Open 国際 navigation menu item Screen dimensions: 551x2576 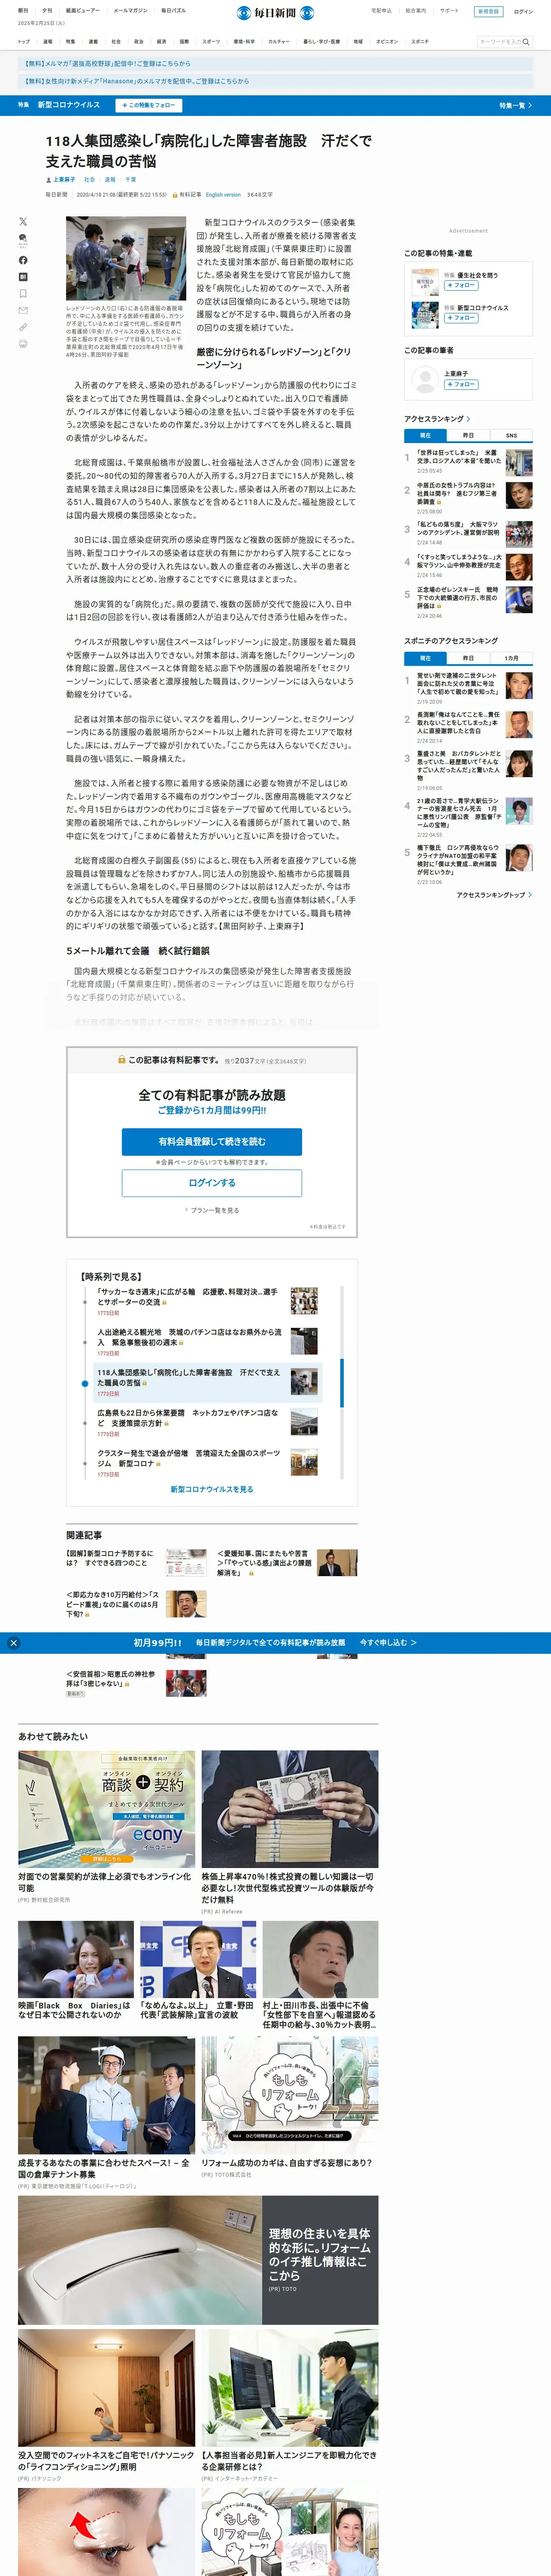point(184,42)
